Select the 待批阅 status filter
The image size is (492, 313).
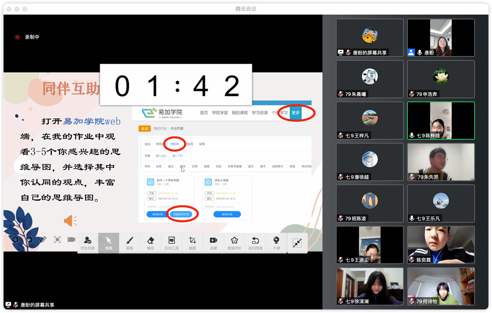coord(174,144)
